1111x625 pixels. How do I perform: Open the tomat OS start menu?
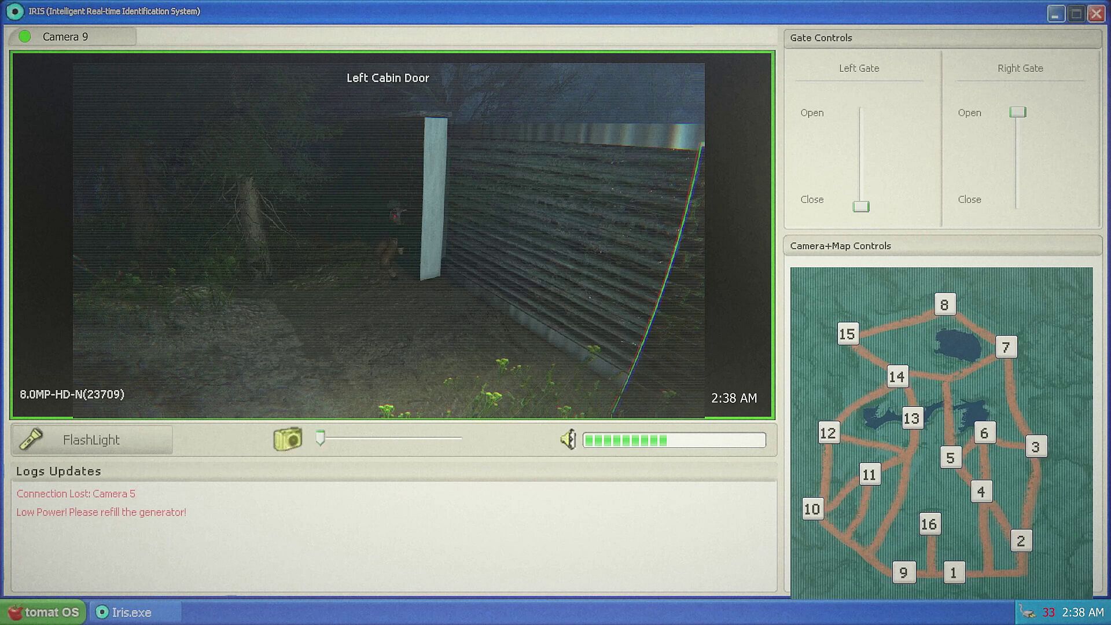coord(43,612)
